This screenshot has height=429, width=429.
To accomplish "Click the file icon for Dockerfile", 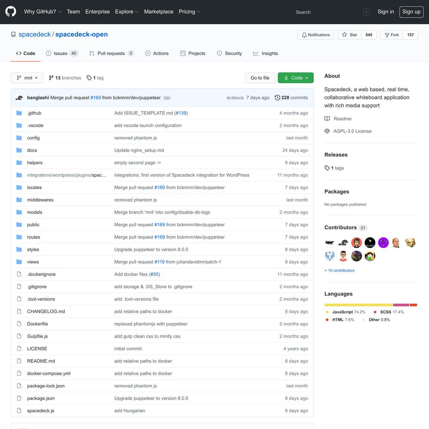I will pyautogui.click(x=19, y=323).
